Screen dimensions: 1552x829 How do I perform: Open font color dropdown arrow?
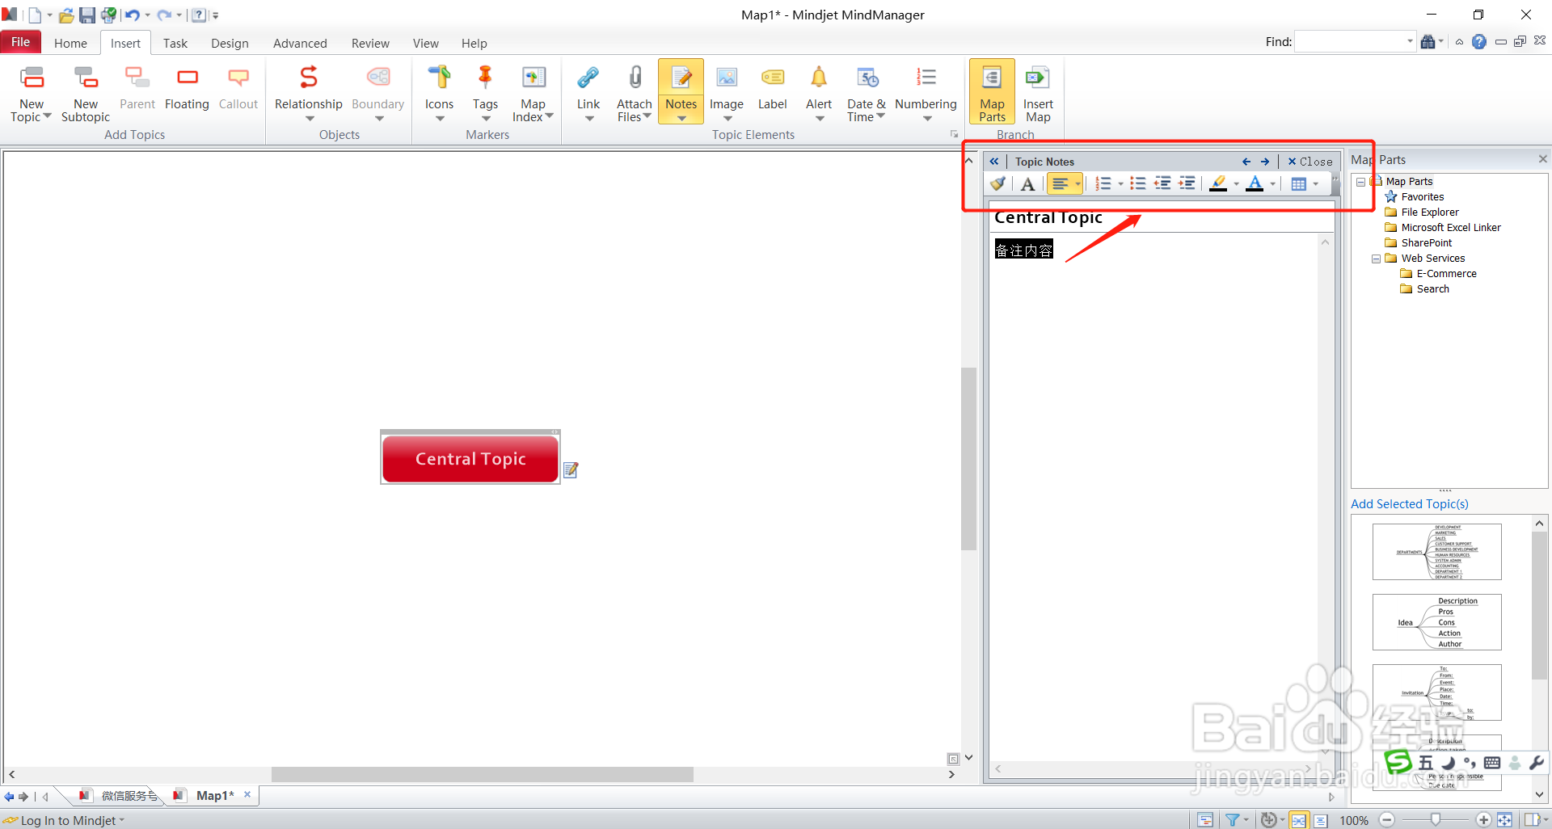click(x=1272, y=184)
